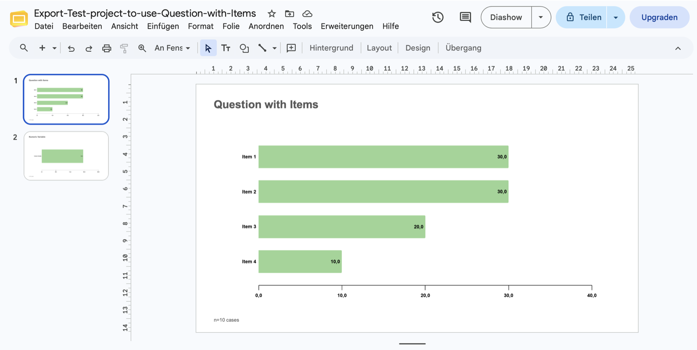
Task: Open the Datei menu
Action: click(x=44, y=26)
